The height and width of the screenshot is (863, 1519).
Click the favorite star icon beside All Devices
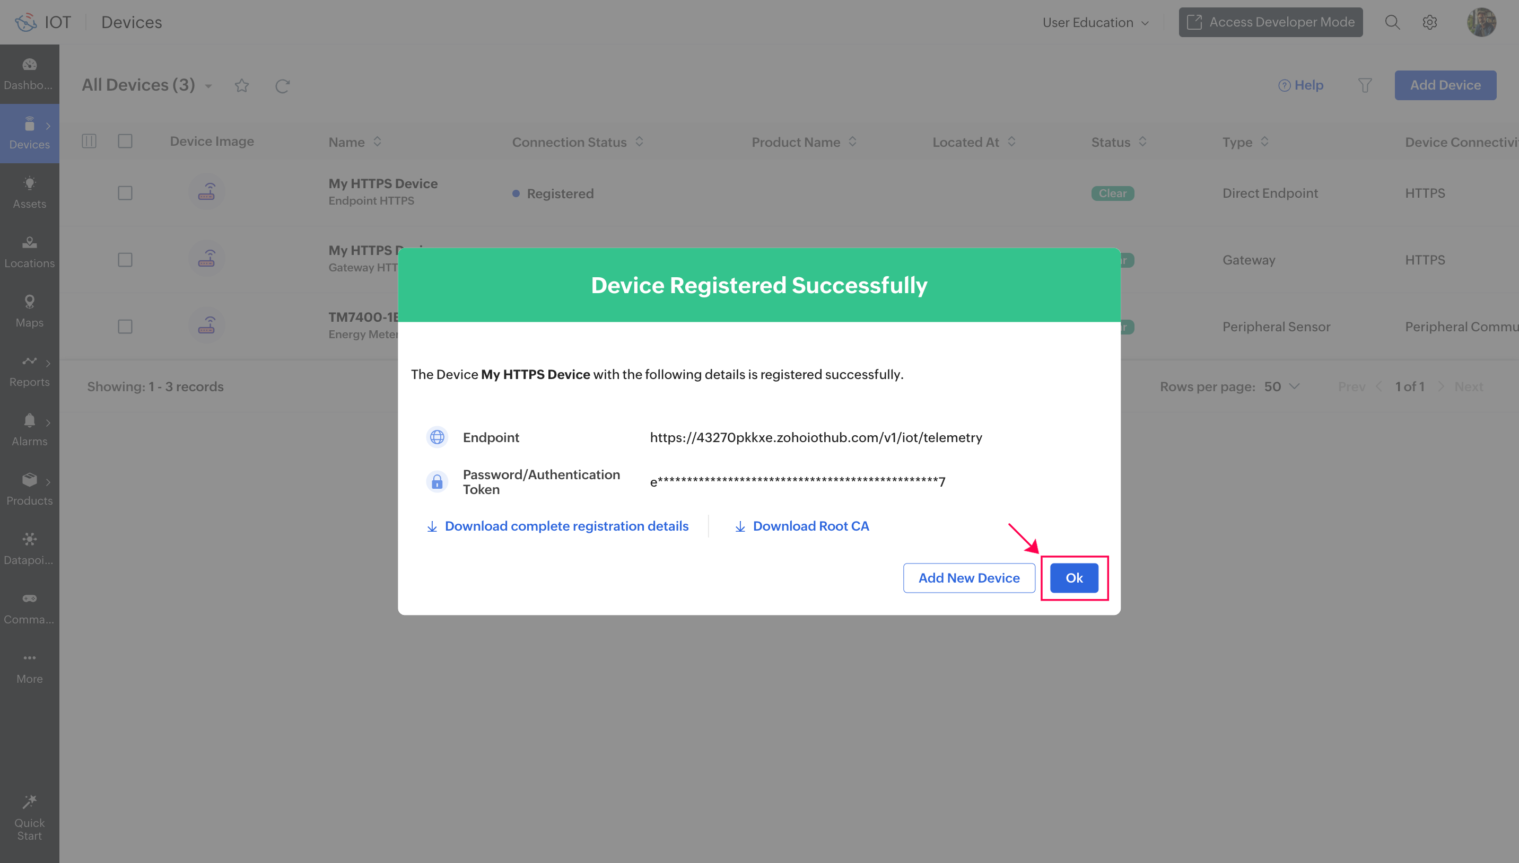pos(241,86)
